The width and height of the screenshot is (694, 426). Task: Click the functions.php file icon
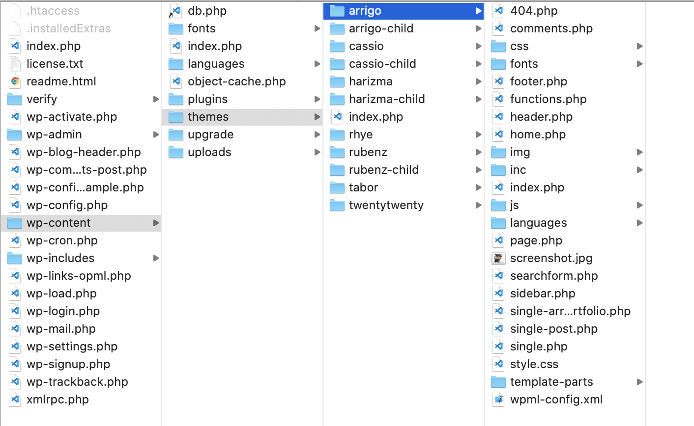[x=498, y=99]
